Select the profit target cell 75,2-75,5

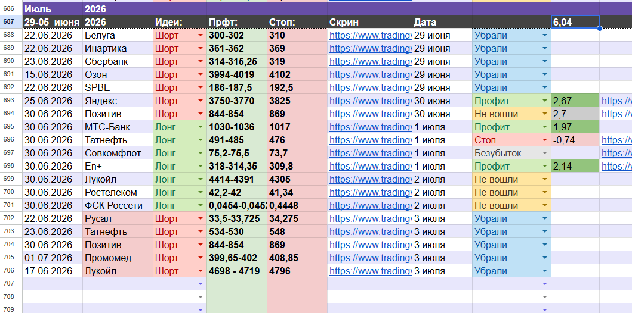pos(236,153)
